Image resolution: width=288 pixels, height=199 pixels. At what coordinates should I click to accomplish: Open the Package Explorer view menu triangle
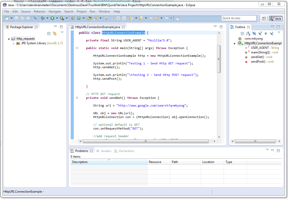point(62,32)
